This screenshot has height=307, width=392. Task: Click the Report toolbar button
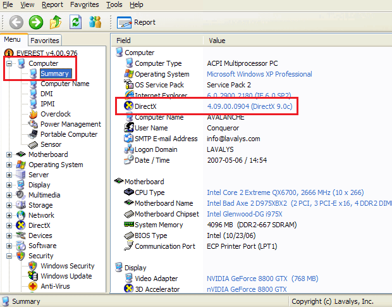137,22
